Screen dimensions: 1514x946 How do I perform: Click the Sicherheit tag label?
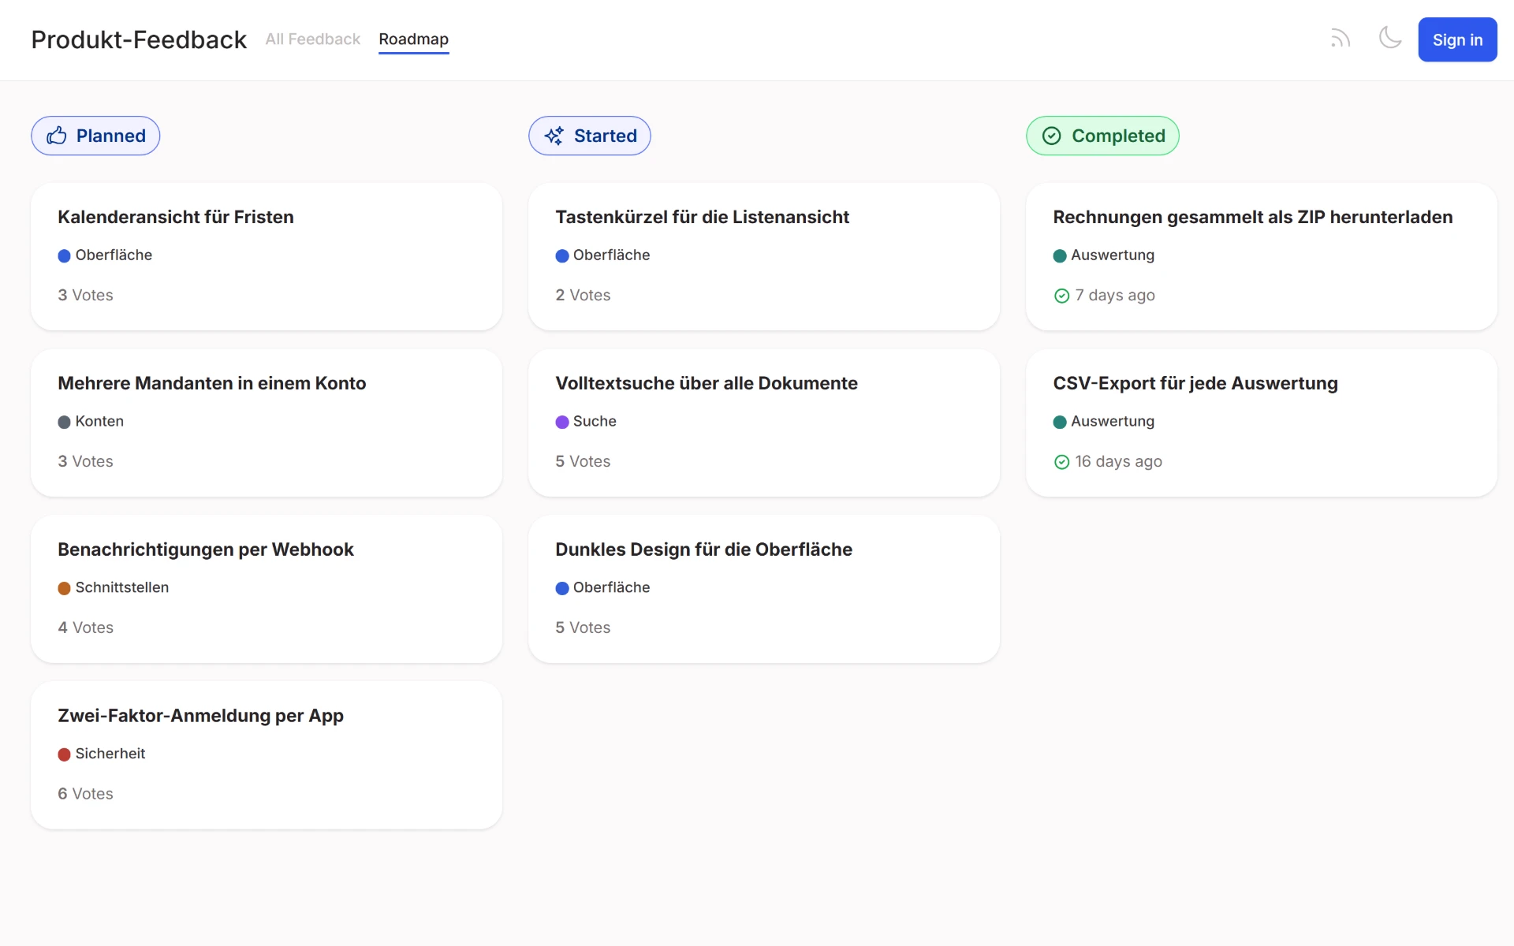tap(110, 754)
